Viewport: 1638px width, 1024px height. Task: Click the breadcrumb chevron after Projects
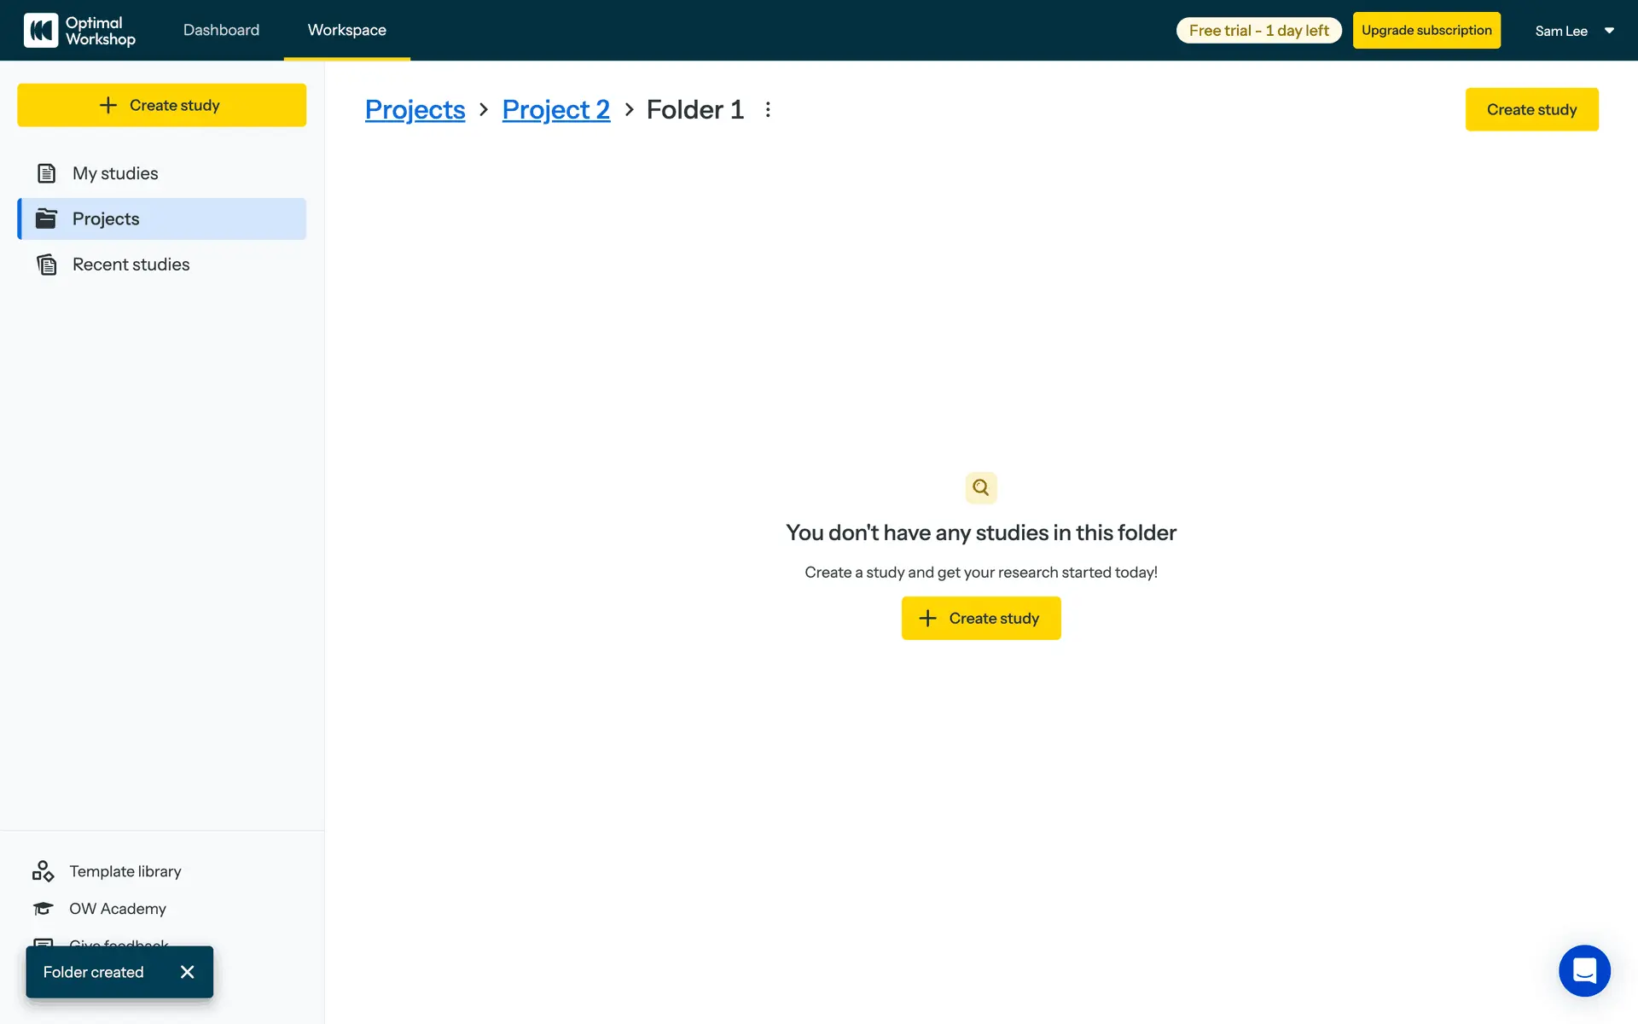click(x=484, y=109)
